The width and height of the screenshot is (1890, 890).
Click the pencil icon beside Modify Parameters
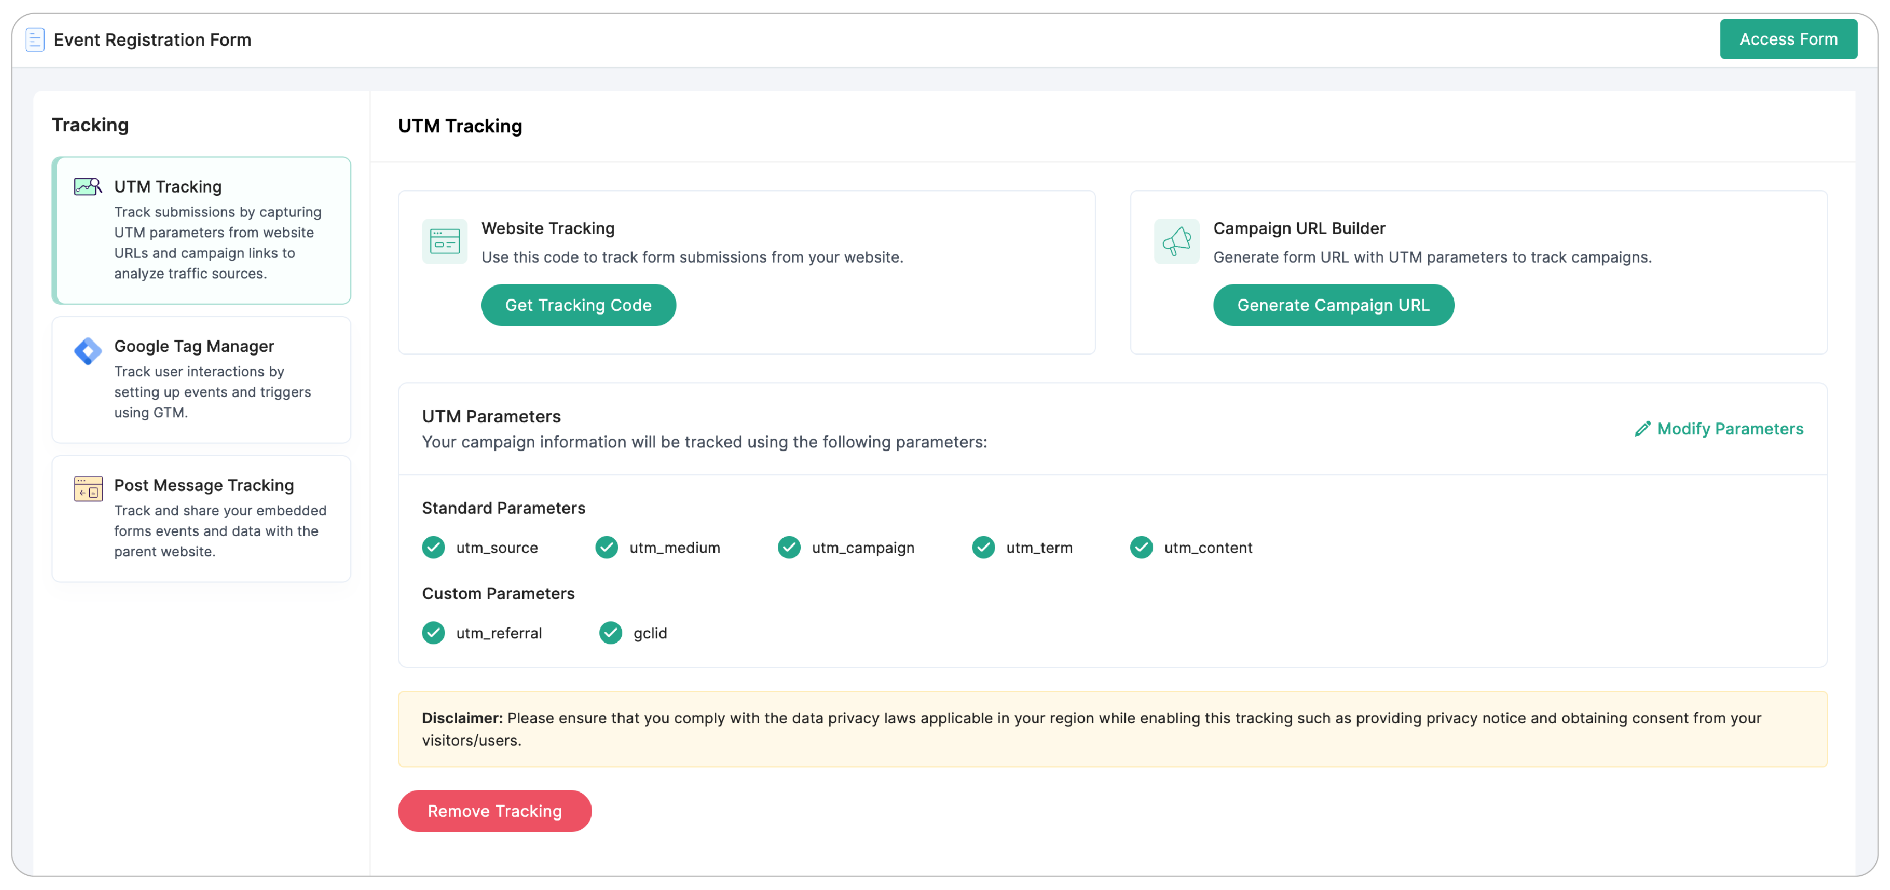pyautogui.click(x=1643, y=429)
